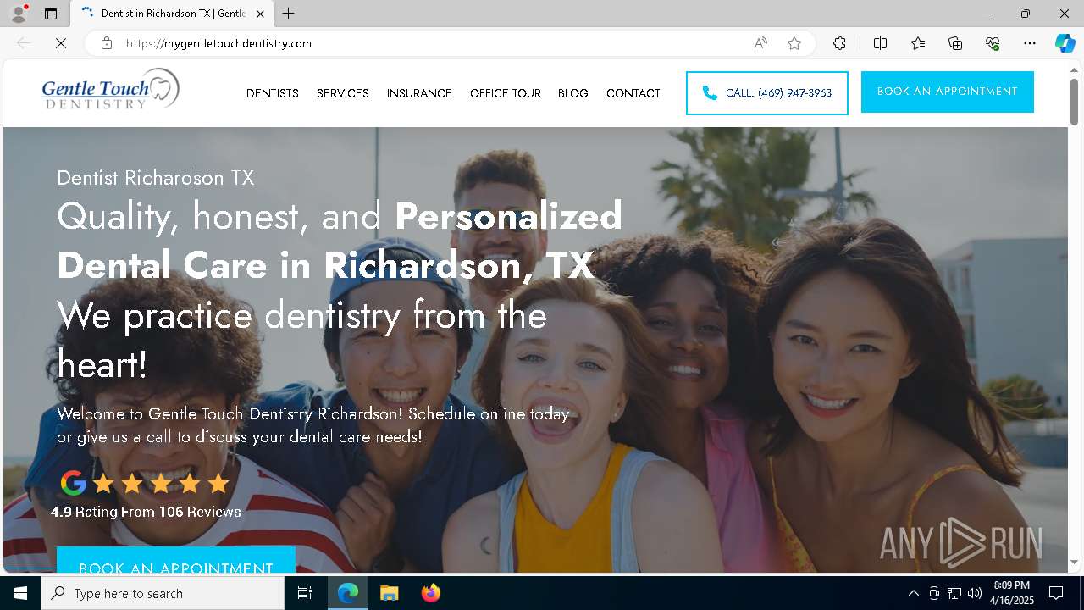Image resolution: width=1084 pixels, height=610 pixels.
Task: Open the OFFICE TOUR page
Action: coord(506,93)
